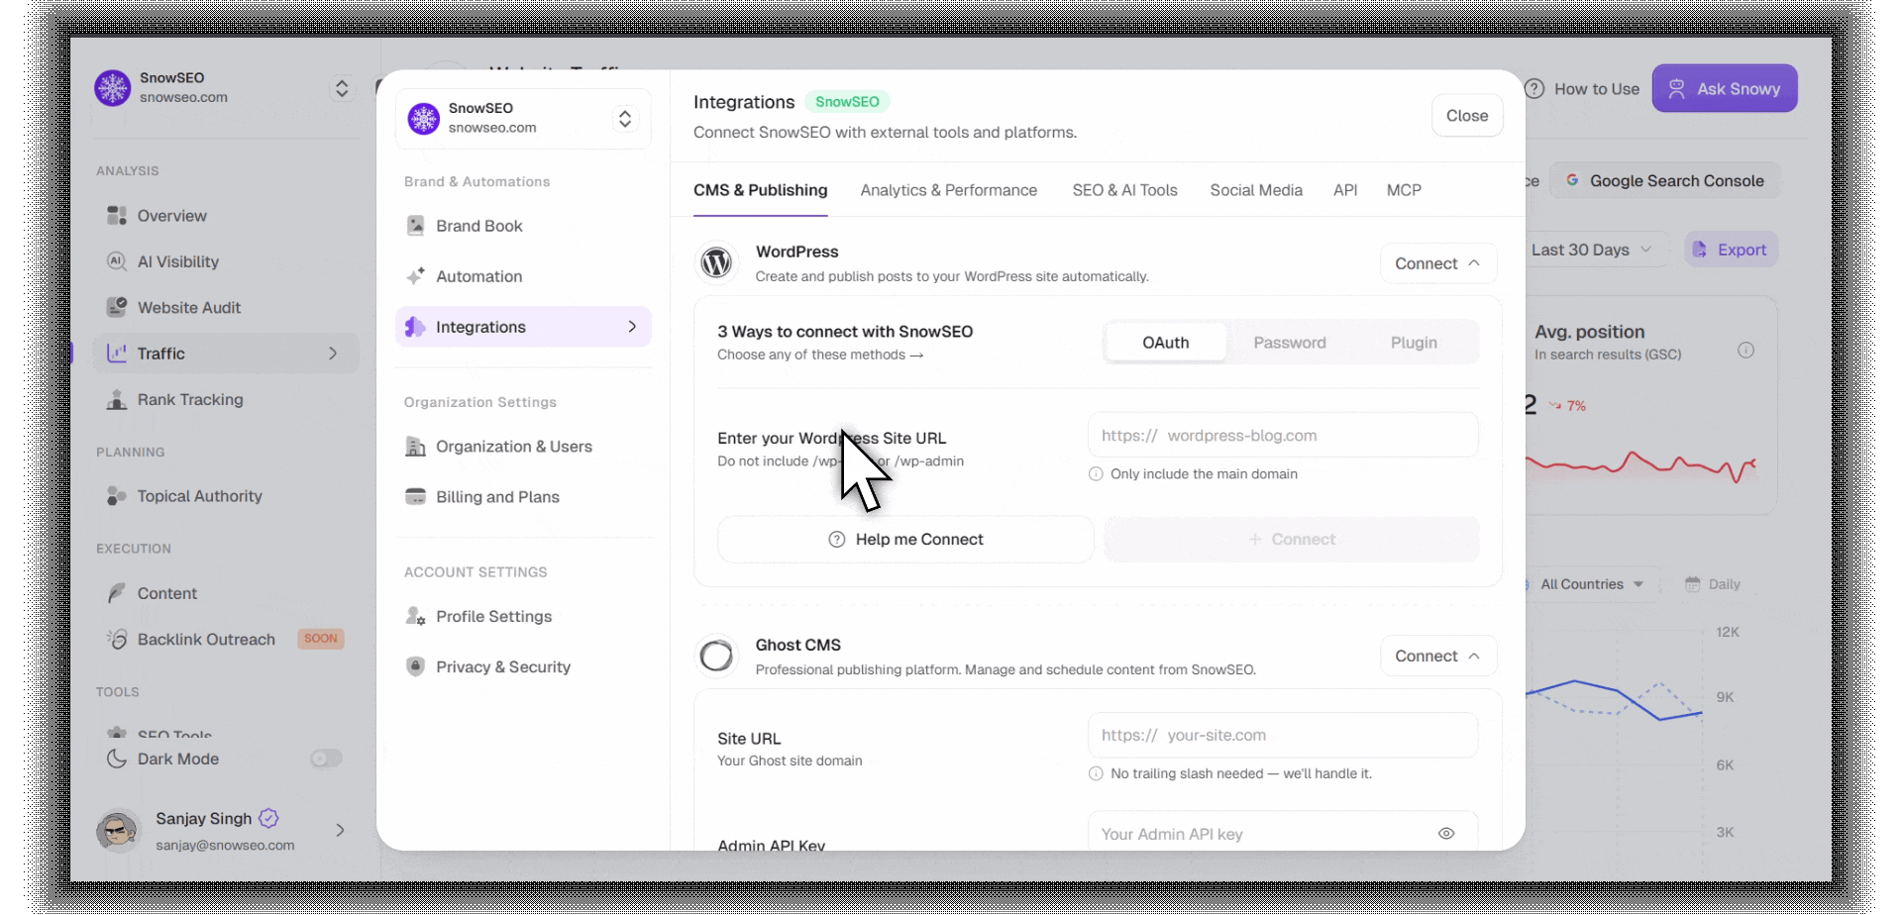Screen dimensions: 1902x915
Task: Open the All Countries dropdown
Action: (1590, 584)
